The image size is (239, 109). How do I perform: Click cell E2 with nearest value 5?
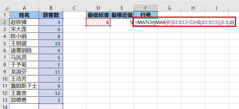point(122,22)
